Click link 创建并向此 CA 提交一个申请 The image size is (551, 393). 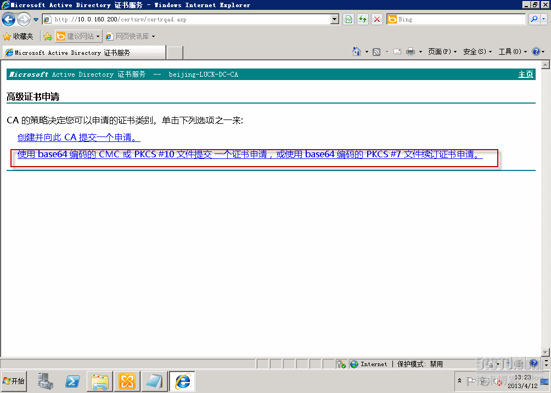(x=78, y=137)
